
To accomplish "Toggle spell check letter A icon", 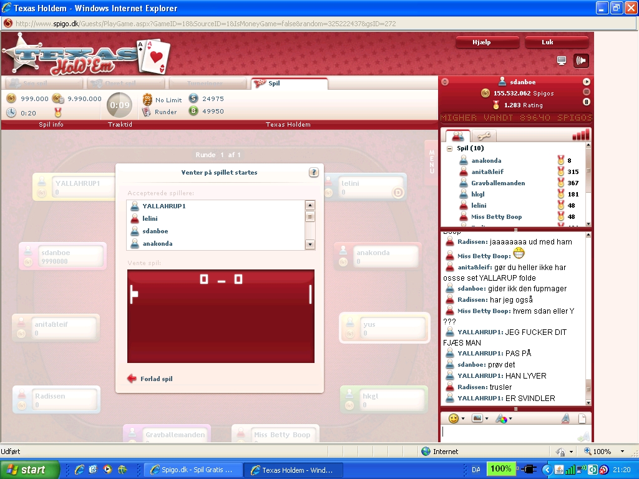I will coord(565,419).
